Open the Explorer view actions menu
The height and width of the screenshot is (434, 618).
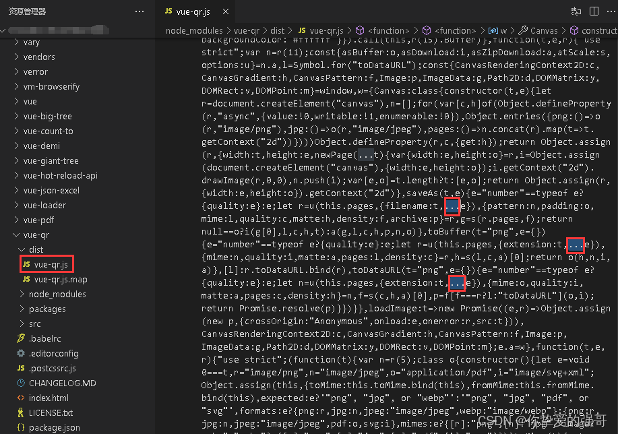(x=138, y=11)
